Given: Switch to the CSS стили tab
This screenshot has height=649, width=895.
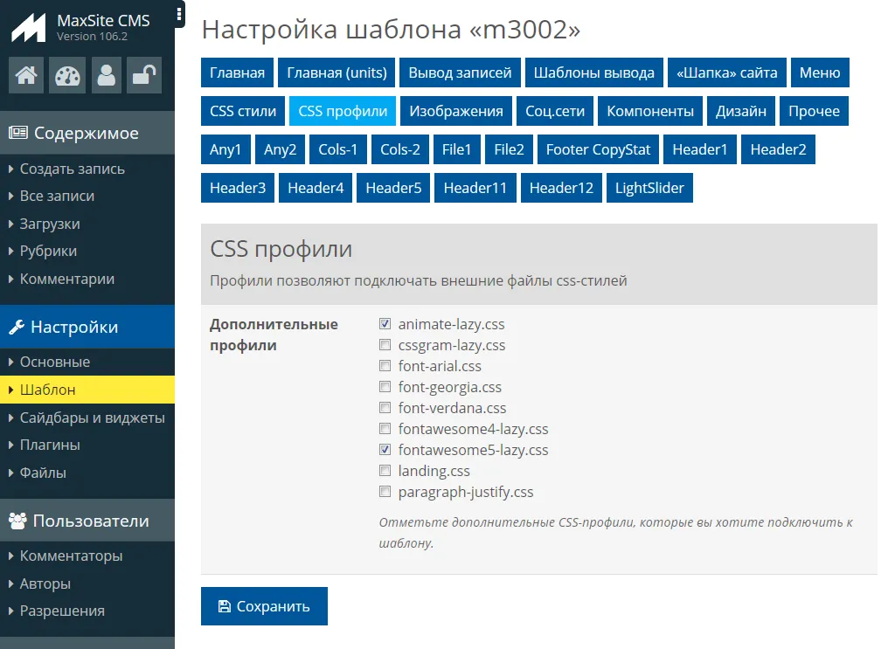Looking at the screenshot, I should [x=243, y=111].
